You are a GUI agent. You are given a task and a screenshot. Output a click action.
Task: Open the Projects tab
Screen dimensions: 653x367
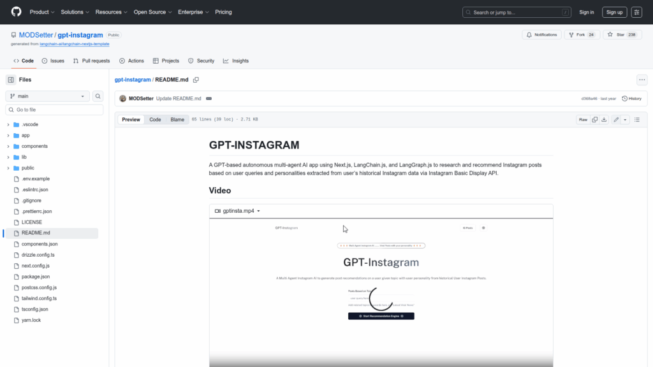[x=166, y=61]
